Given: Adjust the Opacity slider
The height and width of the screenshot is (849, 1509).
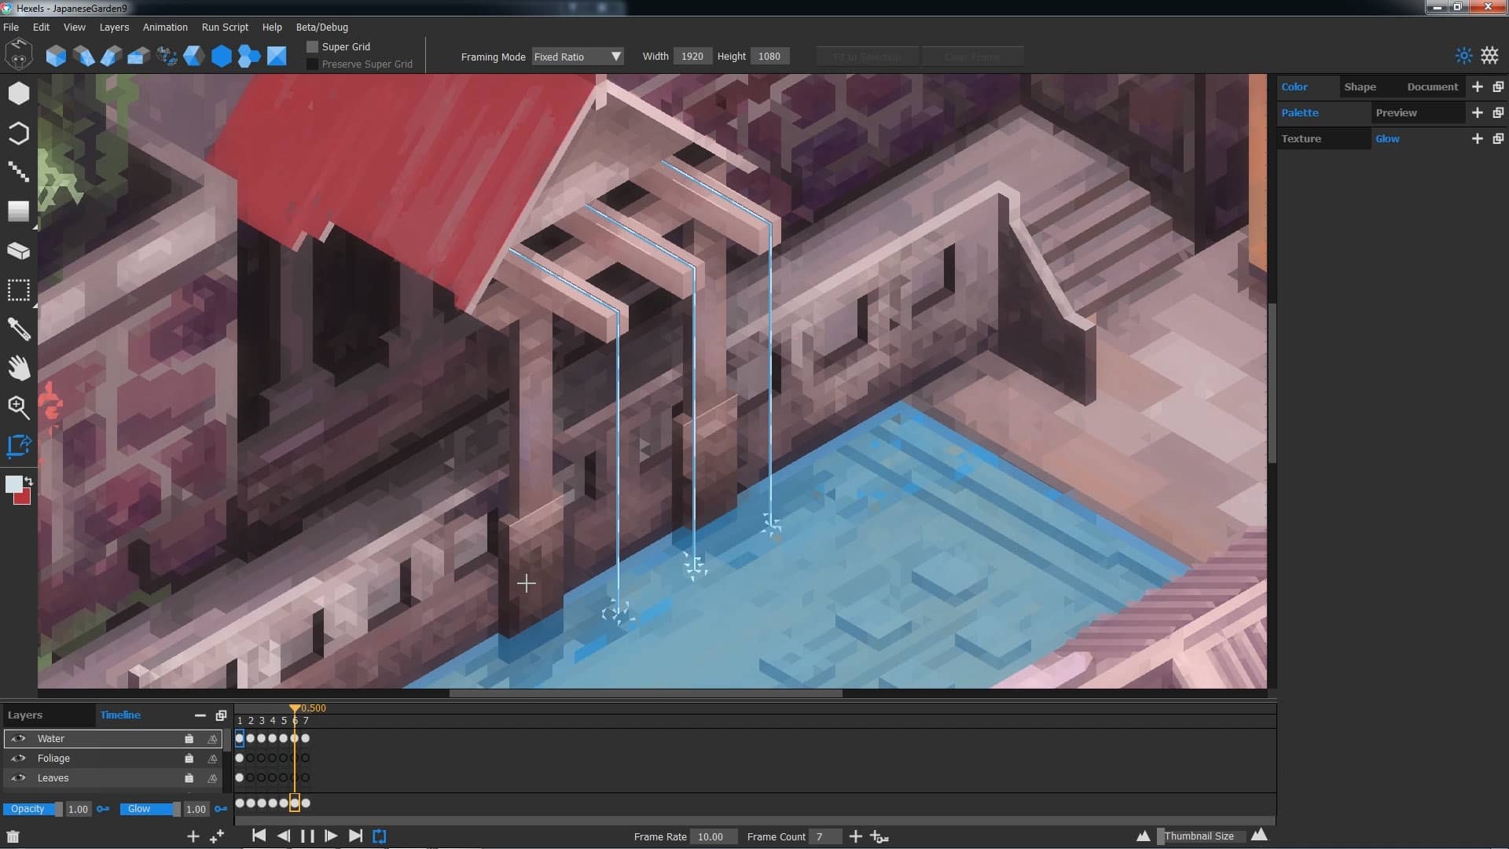Looking at the screenshot, I should 31,809.
